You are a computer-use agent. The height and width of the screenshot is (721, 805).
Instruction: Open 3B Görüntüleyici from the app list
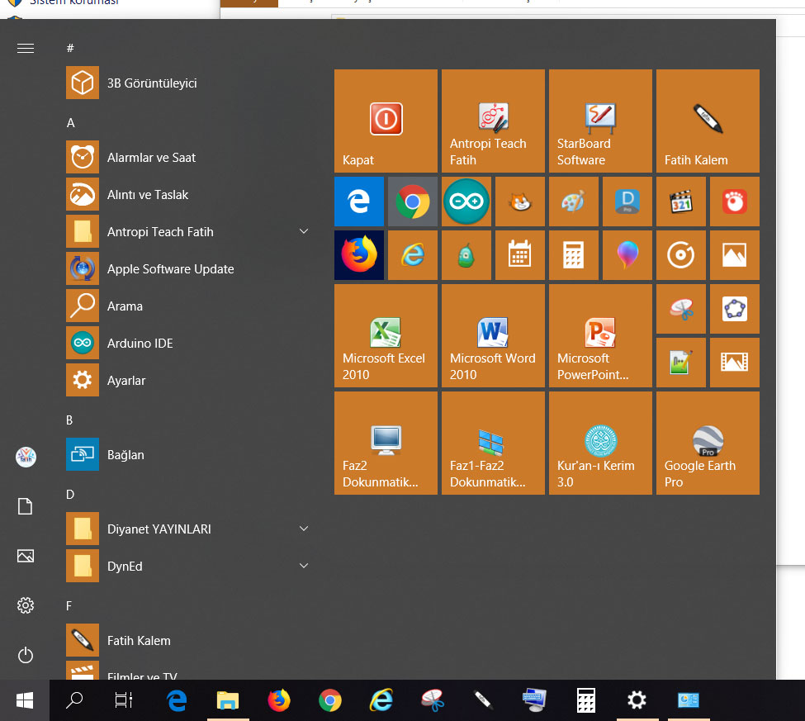pyautogui.click(x=189, y=83)
